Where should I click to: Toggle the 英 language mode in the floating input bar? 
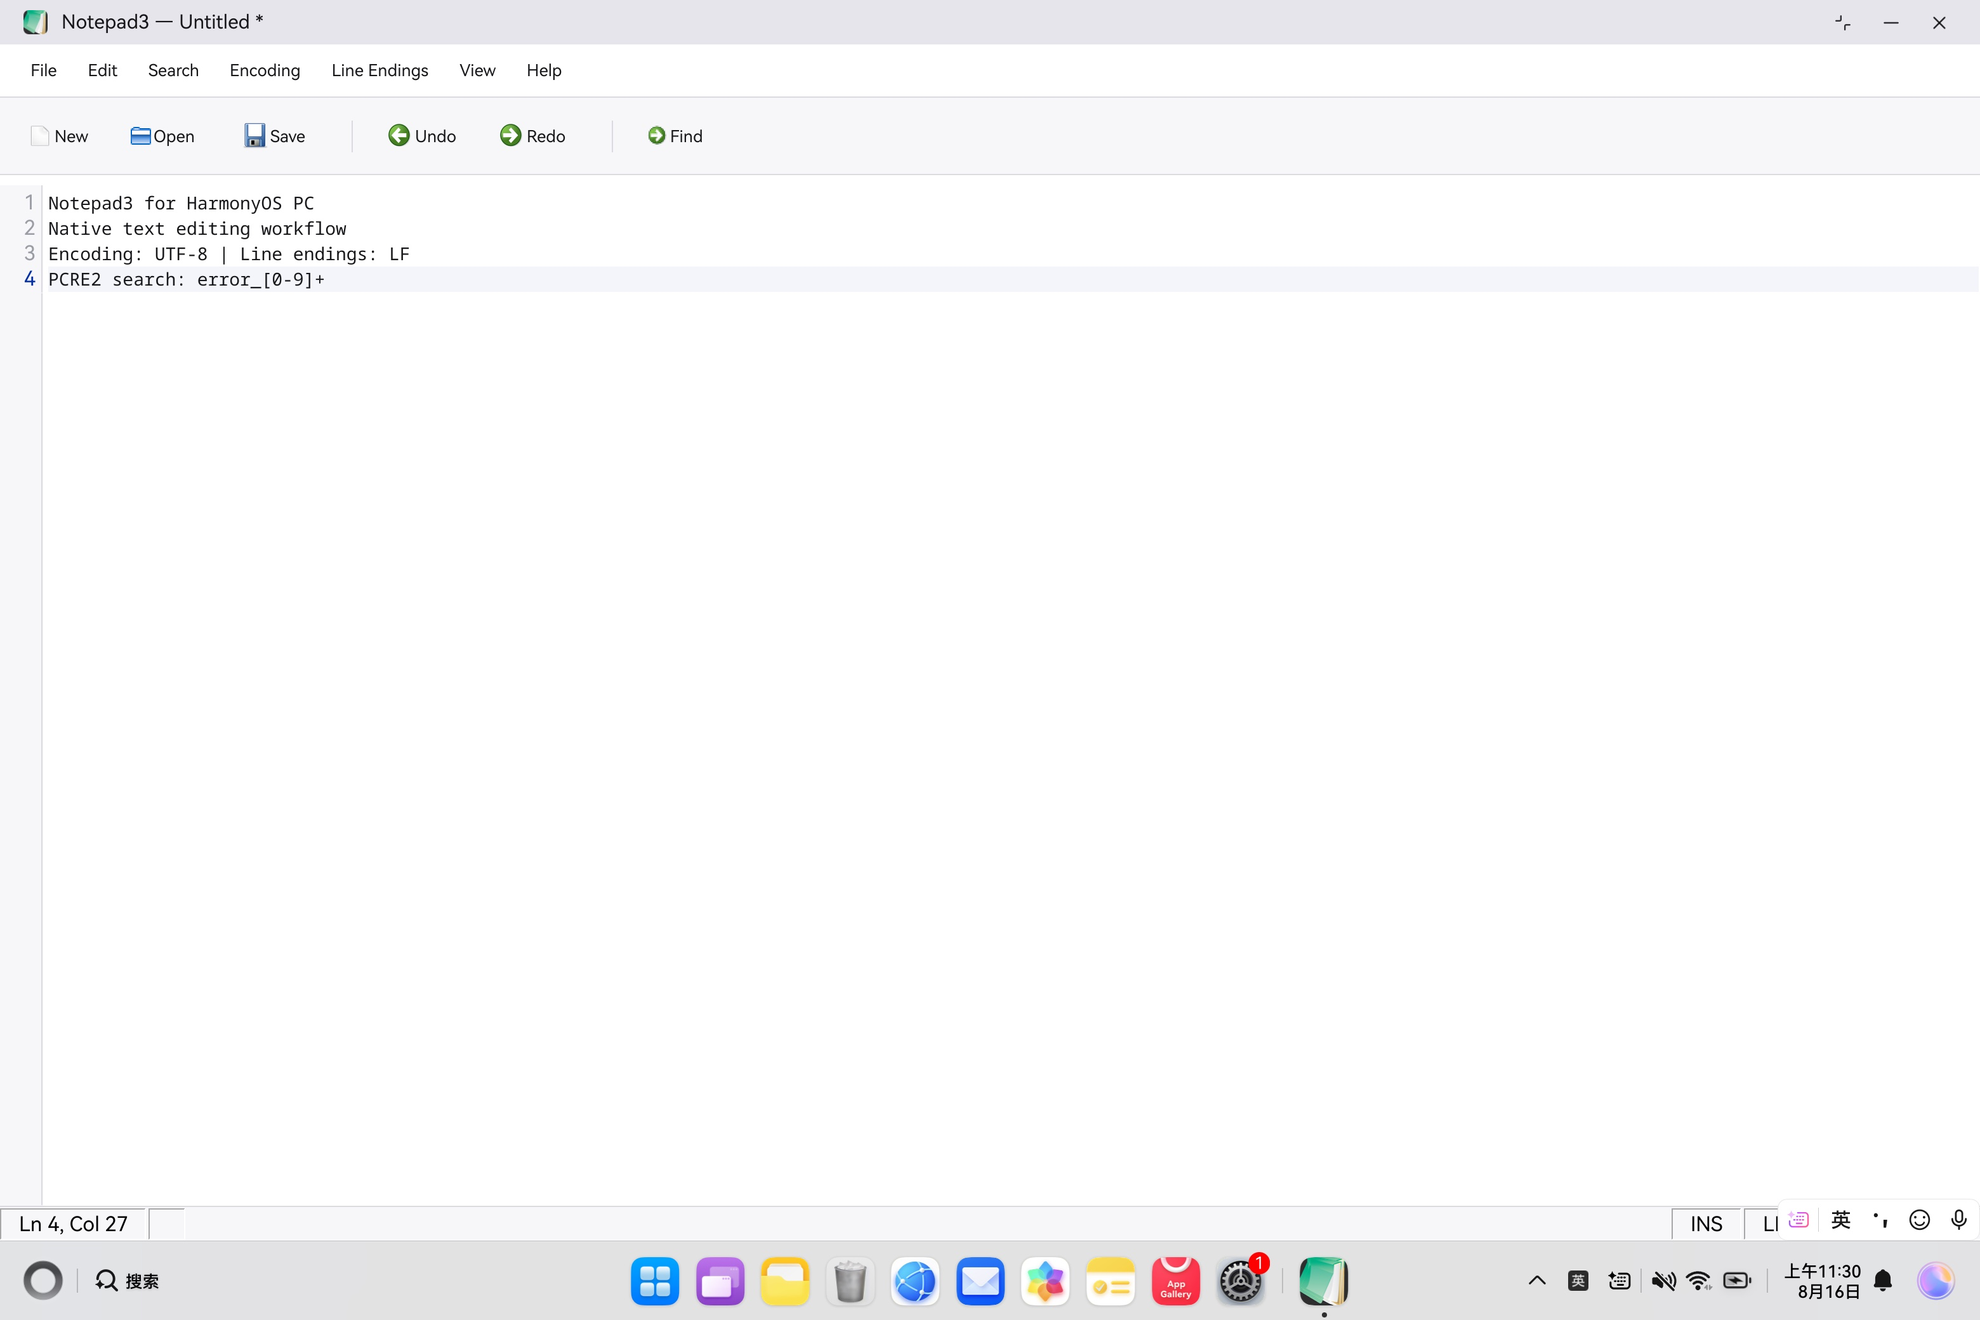pos(1841,1220)
